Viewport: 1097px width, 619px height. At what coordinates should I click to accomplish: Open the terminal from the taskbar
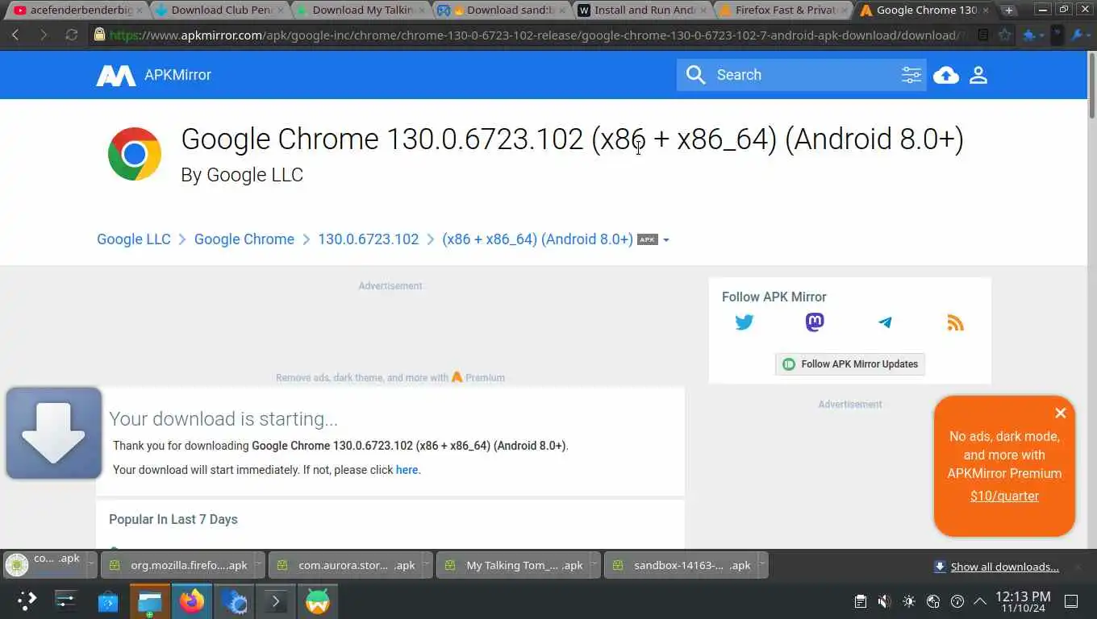point(276,601)
